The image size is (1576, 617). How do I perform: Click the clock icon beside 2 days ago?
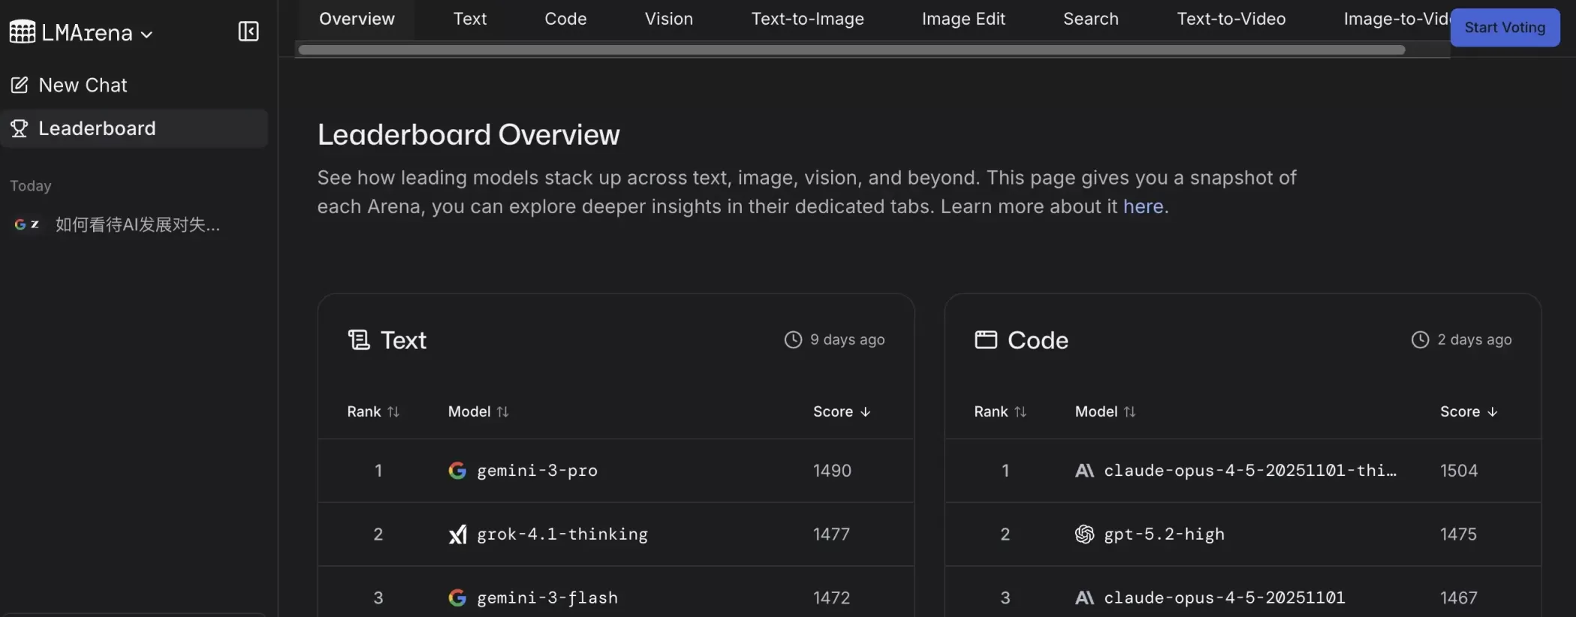(x=1420, y=340)
